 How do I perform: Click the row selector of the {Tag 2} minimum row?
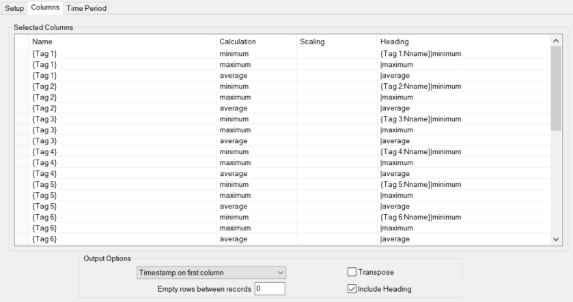22,87
